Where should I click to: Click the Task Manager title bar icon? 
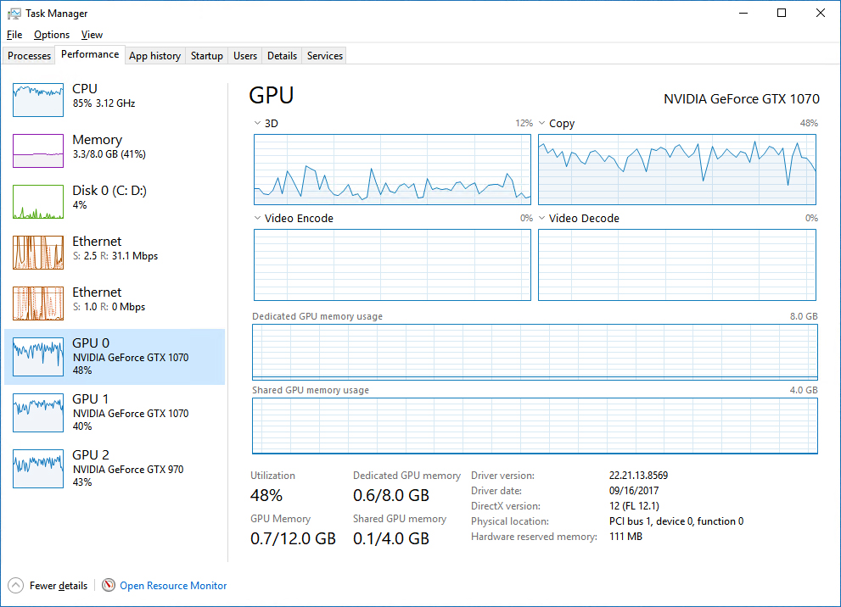point(14,14)
